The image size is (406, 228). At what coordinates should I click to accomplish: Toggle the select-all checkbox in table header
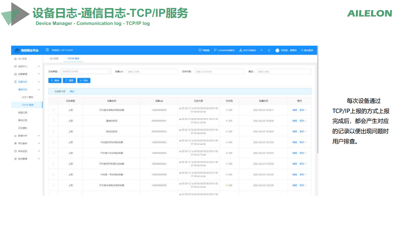pos(53,101)
